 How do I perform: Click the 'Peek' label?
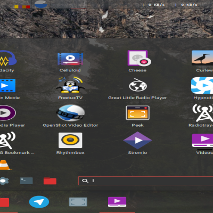(137, 125)
